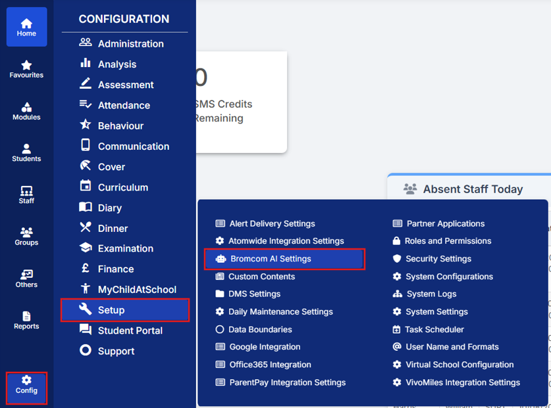
Task: Open the Groups sidebar icon
Action: click(26, 233)
